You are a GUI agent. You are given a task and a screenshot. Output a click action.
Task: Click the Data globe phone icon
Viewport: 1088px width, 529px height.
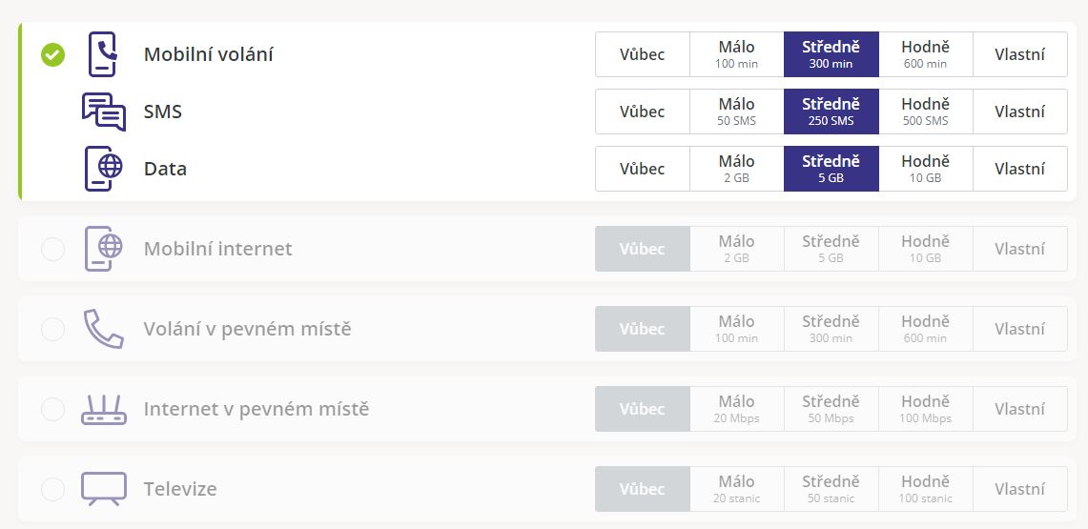pyautogui.click(x=104, y=169)
